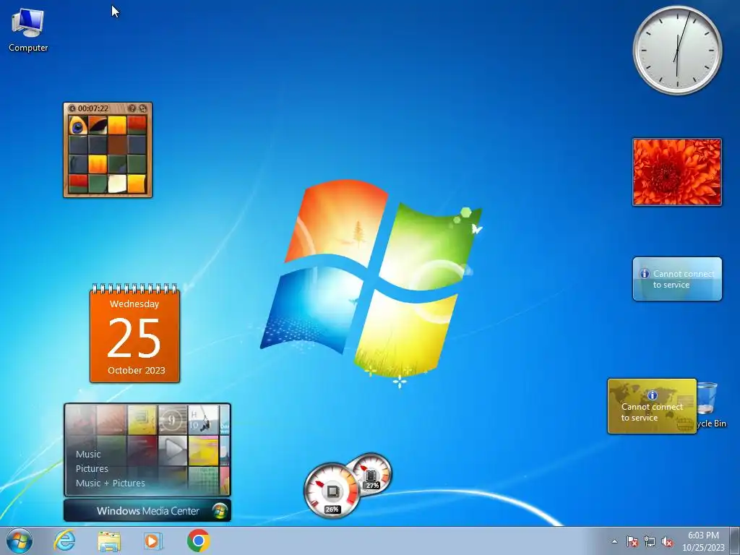
Task: Launch Internet Explorer from the taskbar
Action: click(x=64, y=541)
